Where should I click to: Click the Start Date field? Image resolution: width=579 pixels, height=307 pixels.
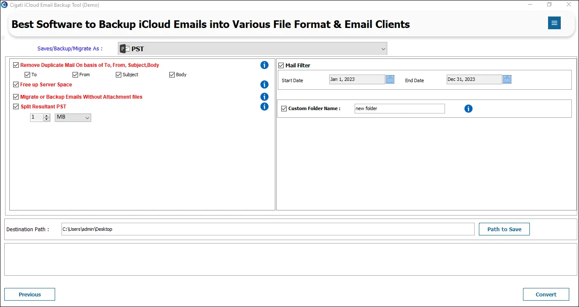357,79
